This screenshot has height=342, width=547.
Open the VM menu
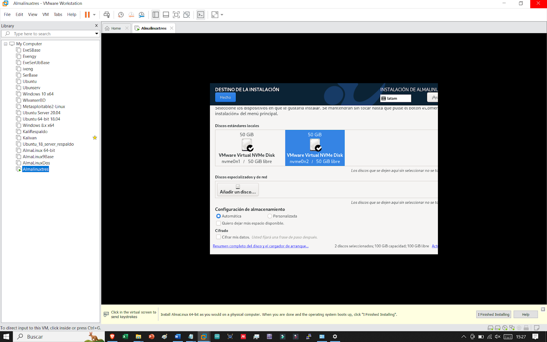click(45, 14)
